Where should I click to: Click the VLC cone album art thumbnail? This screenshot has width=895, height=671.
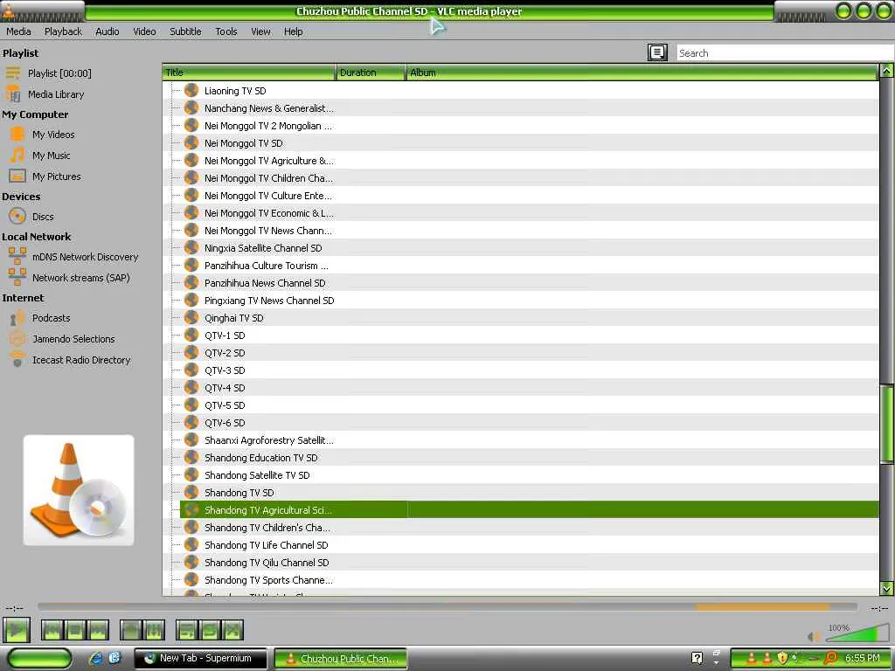(79, 490)
